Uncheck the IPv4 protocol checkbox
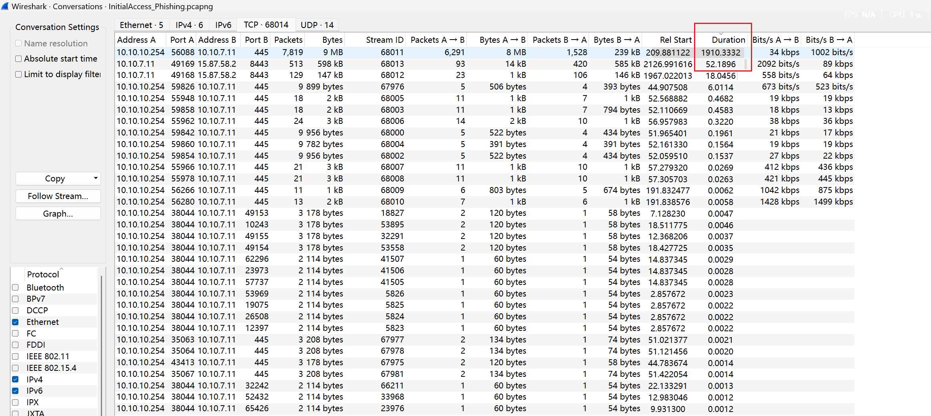Viewport: 931px width, 416px height. (x=15, y=379)
